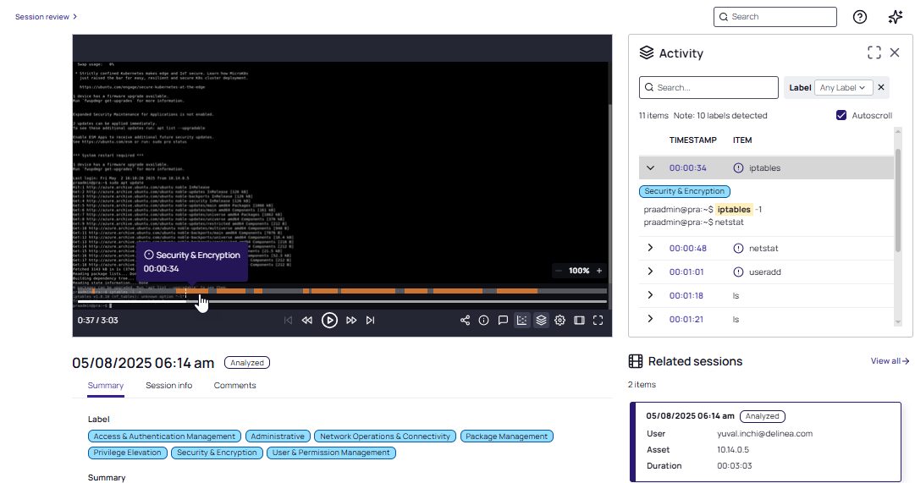Zoom in the recording view
Viewport: 915px width, 483px height.
(598, 271)
